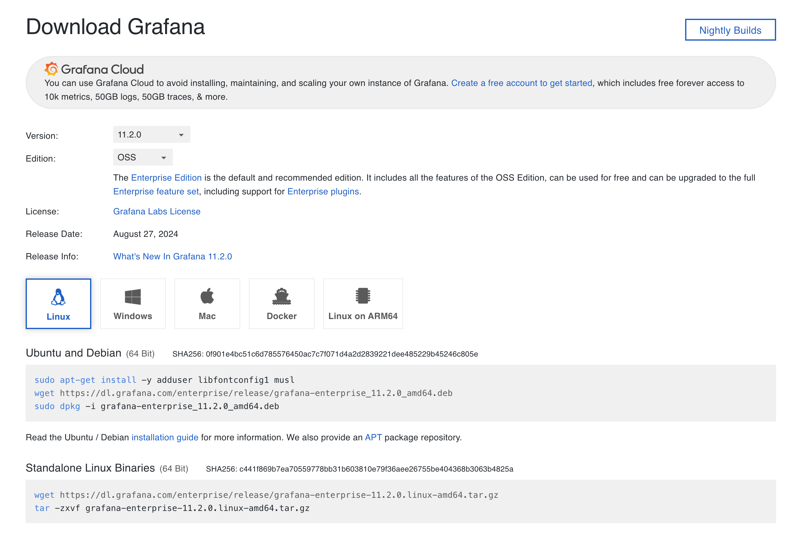Click the tar -zxvf command line

click(172, 508)
